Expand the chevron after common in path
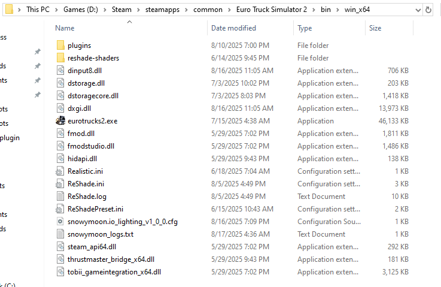Image resolution: width=441 pixels, height=287 pixels. 229,10
